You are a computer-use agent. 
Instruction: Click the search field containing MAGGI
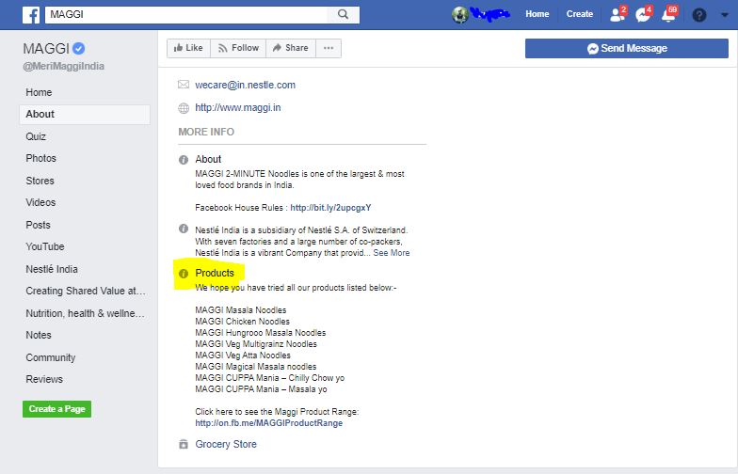click(188, 14)
